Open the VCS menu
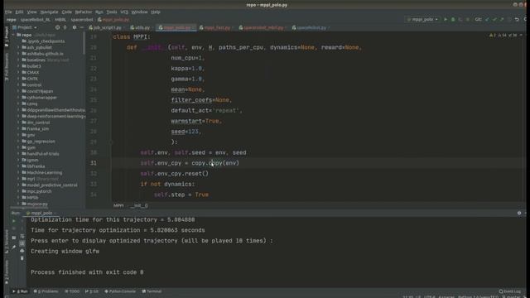This screenshot has height=298, width=530. click(x=124, y=12)
